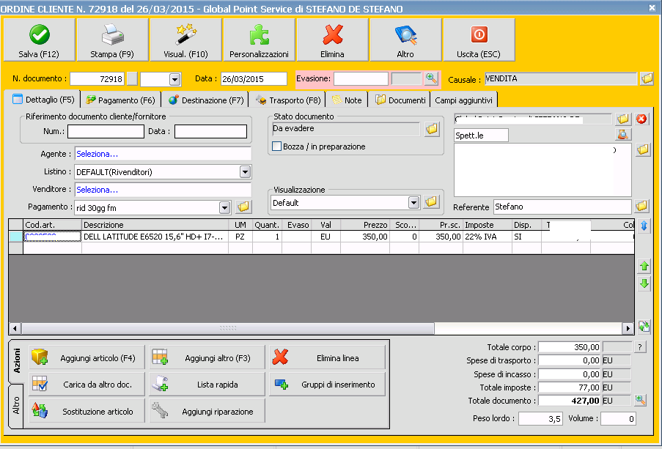Screen dimensions: 662x449
Task: Open Personalizzazioni puzzle icon
Action: (259, 40)
